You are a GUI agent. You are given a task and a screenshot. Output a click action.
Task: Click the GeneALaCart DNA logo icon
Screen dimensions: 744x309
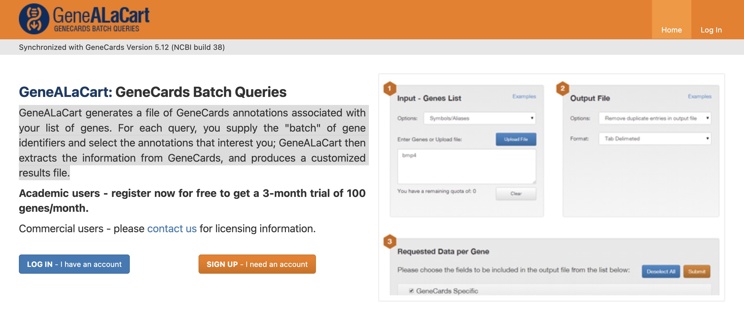click(34, 19)
